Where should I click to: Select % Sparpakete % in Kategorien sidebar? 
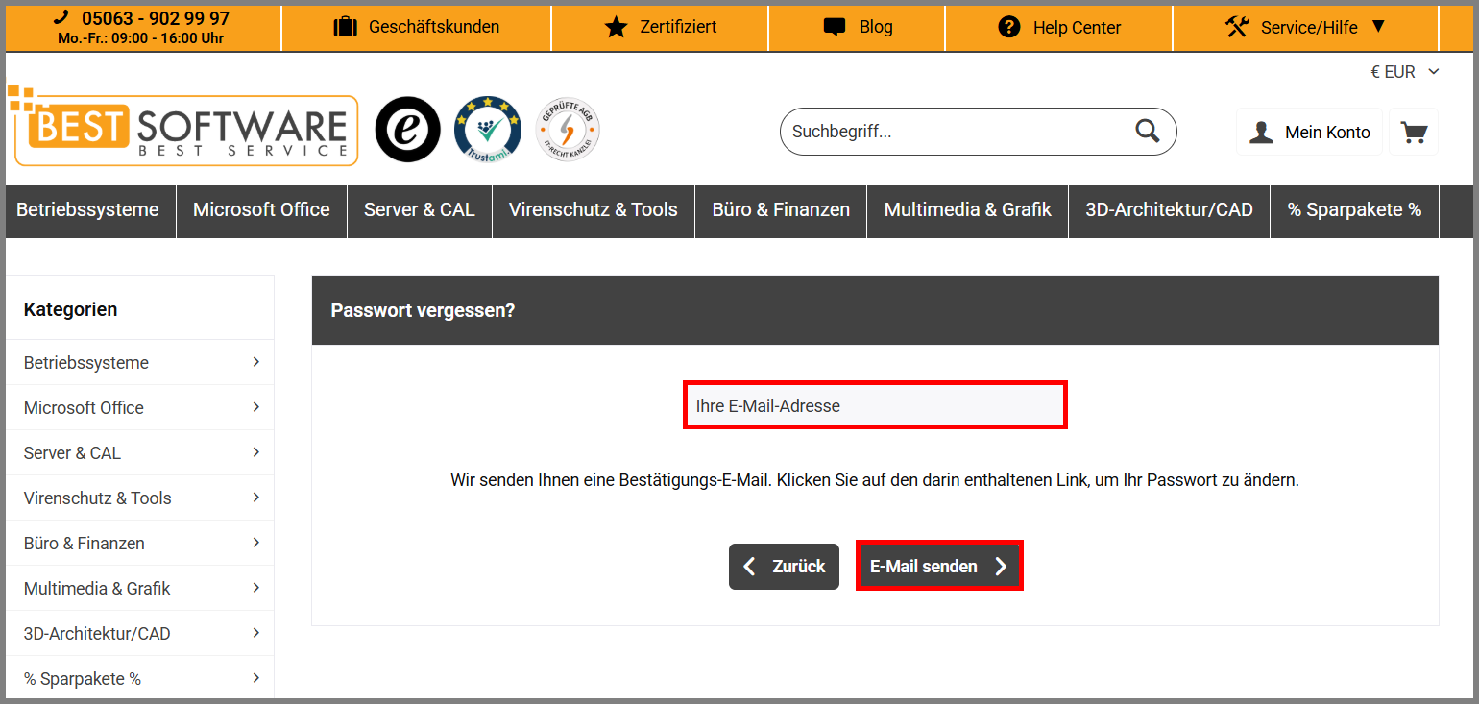[139, 678]
